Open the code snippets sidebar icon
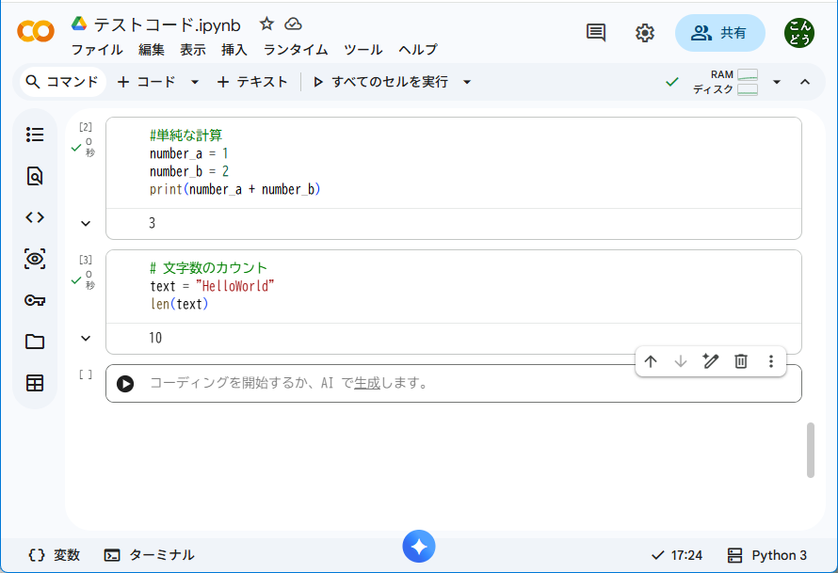Screen dimensions: 838x573 click(35, 217)
